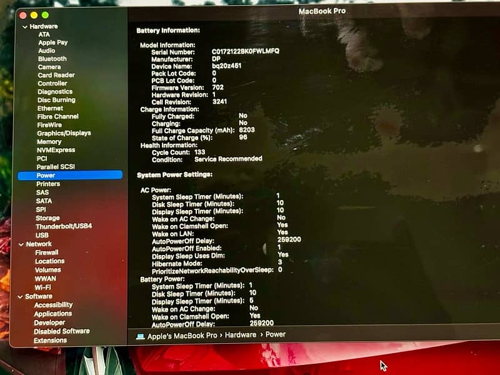
Task: Select SPI under Hardware
Action: tap(41, 209)
